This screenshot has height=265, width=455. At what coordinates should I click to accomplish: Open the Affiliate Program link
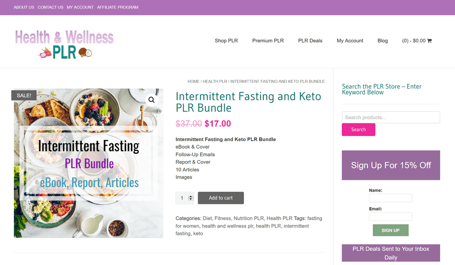pos(118,7)
